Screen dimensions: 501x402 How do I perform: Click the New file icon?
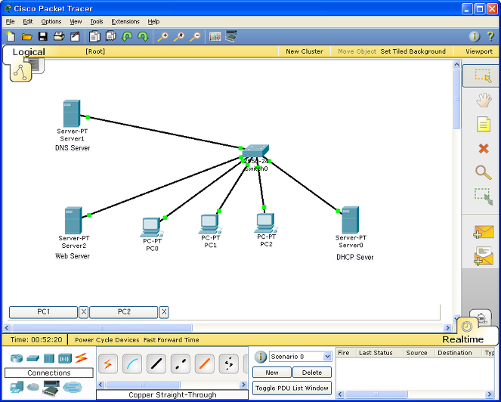pyautogui.click(x=11, y=36)
